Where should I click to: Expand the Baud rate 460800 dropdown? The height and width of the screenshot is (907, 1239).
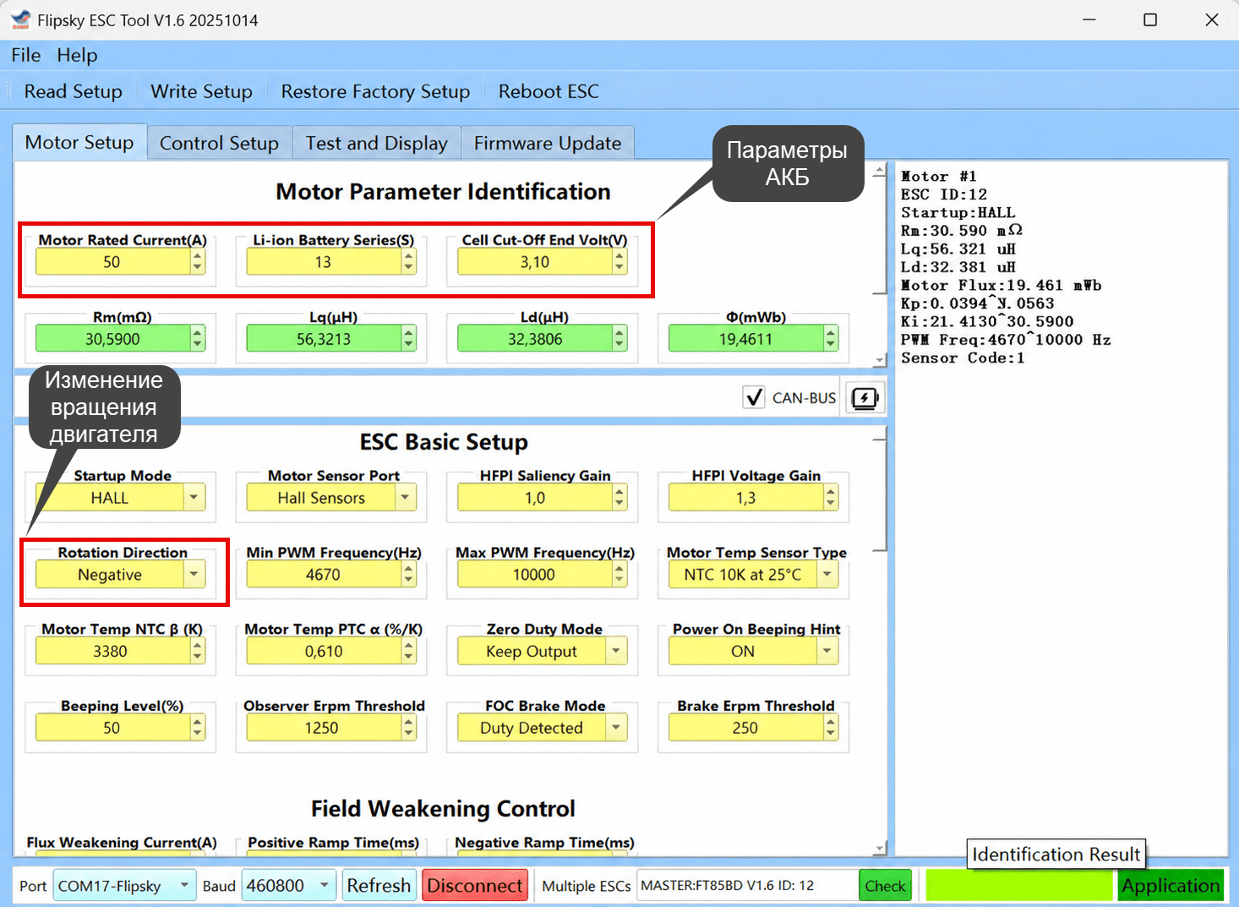coord(289,886)
